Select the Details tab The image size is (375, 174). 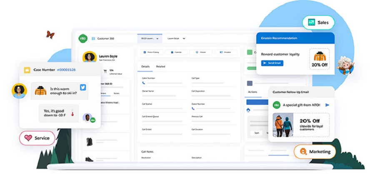(x=145, y=67)
